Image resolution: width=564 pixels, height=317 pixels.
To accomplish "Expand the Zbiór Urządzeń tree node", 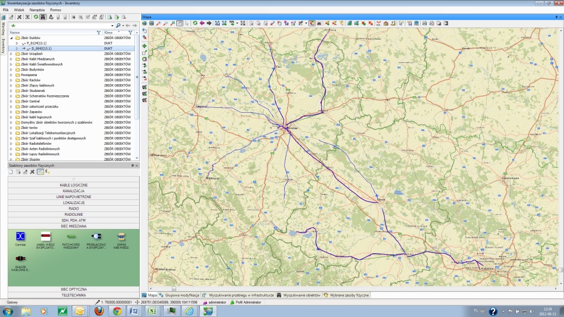I will tap(11, 54).
